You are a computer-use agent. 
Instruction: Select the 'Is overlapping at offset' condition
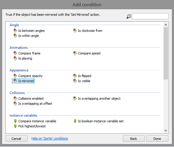pos(33,104)
